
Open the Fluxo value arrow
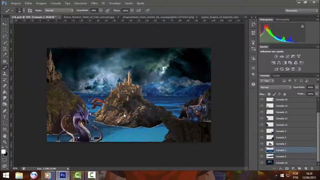point(132,10)
